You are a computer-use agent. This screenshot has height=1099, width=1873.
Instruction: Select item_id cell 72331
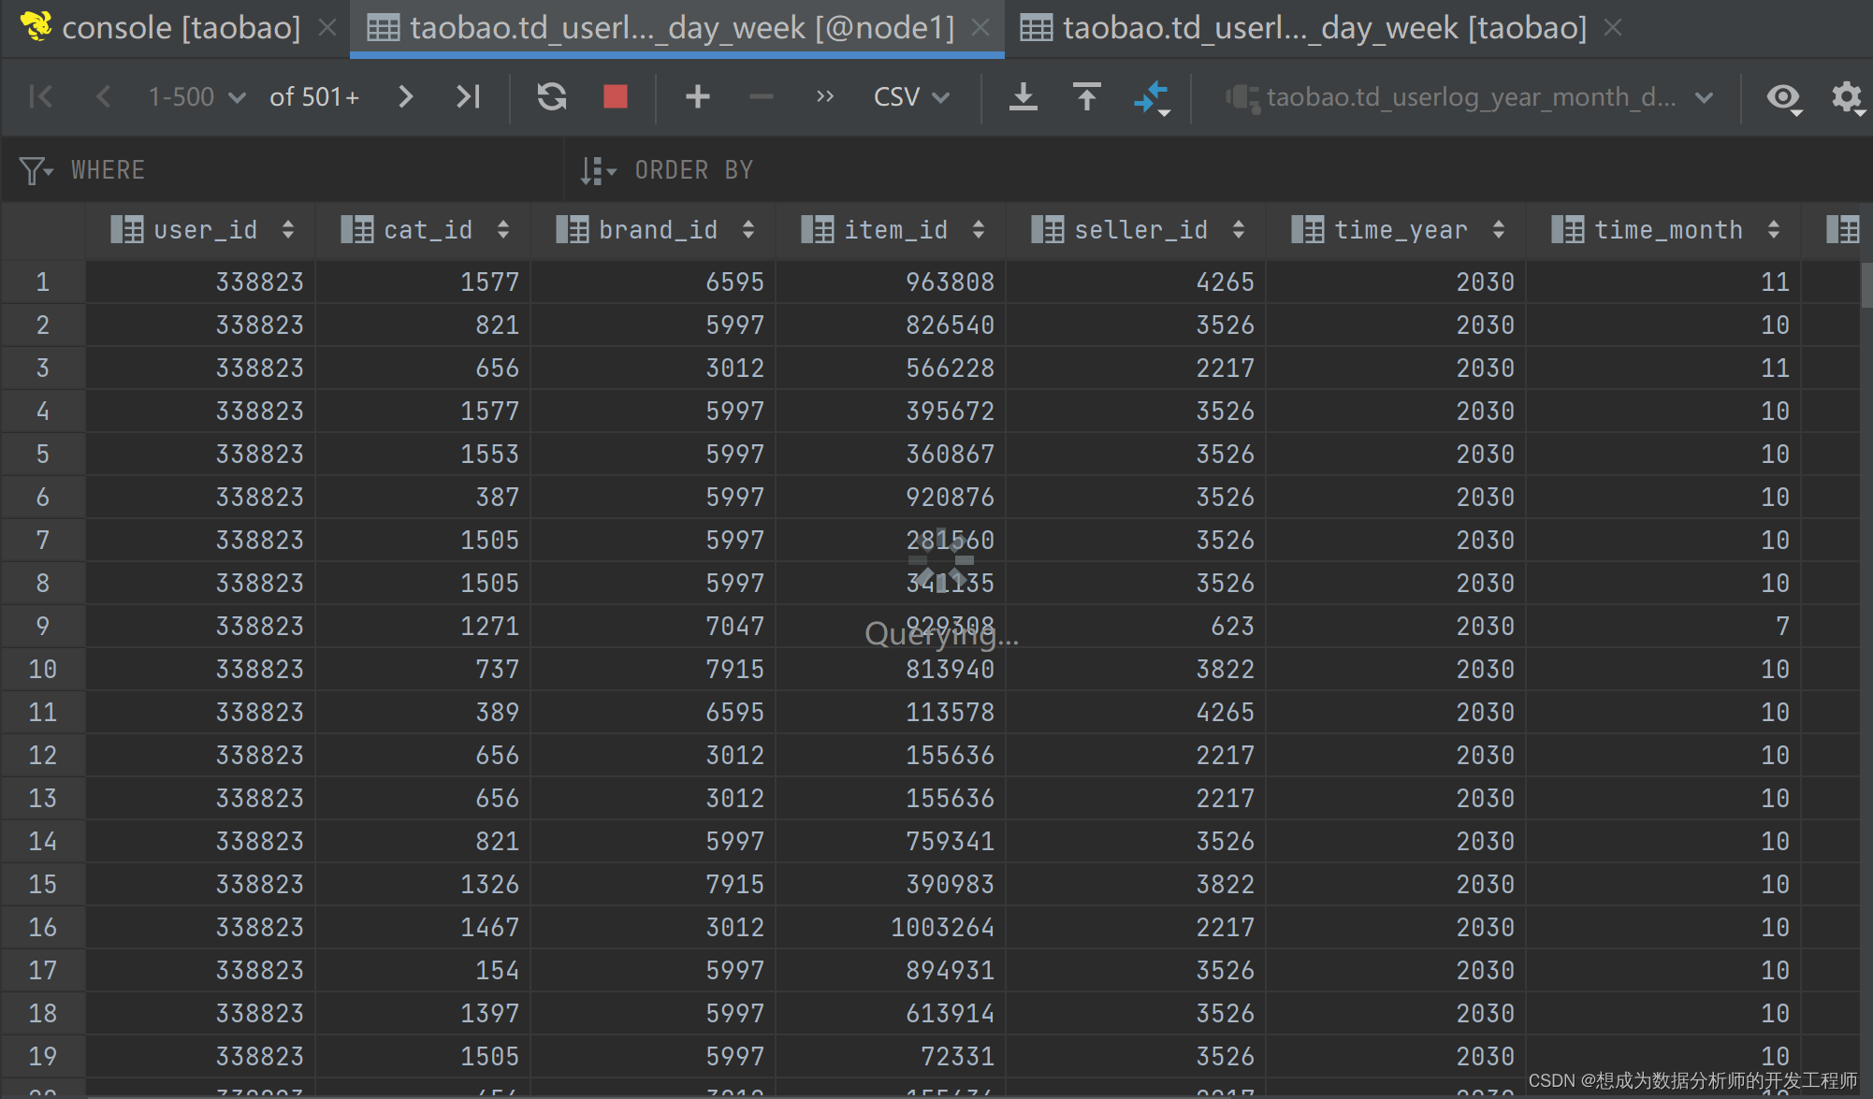[x=892, y=1056]
